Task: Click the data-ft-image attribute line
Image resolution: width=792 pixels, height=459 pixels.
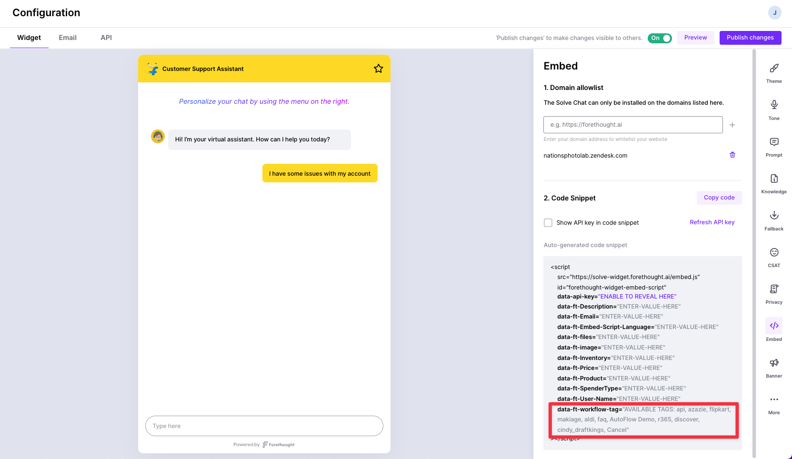Action: [x=611, y=348]
